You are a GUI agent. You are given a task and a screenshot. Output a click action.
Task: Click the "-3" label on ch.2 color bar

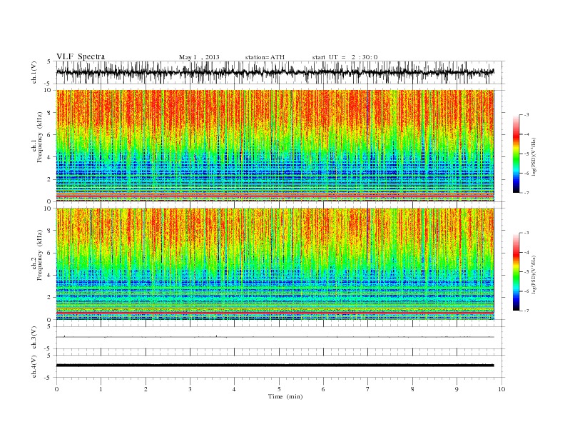(x=526, y=233)
